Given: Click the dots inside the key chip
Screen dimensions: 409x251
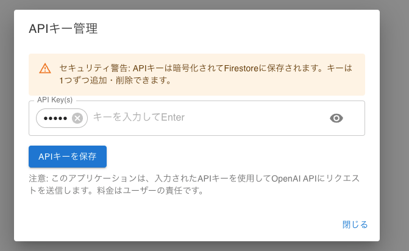Looking at the screenshot, I should (x=55, y=118).
